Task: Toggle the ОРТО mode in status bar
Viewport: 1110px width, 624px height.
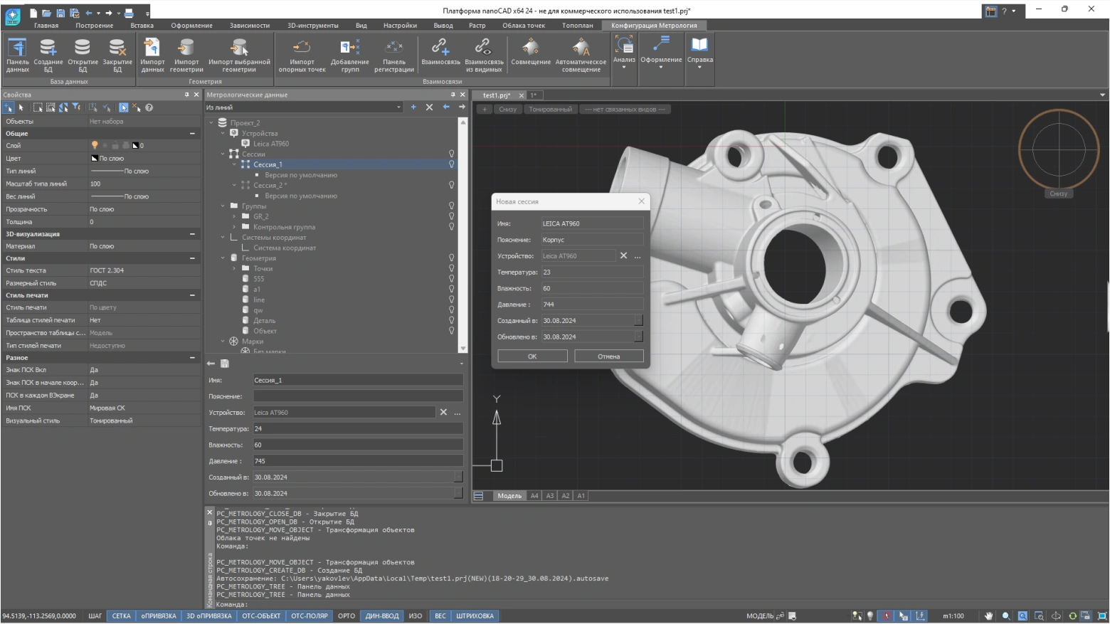Action: pos(347,616)
